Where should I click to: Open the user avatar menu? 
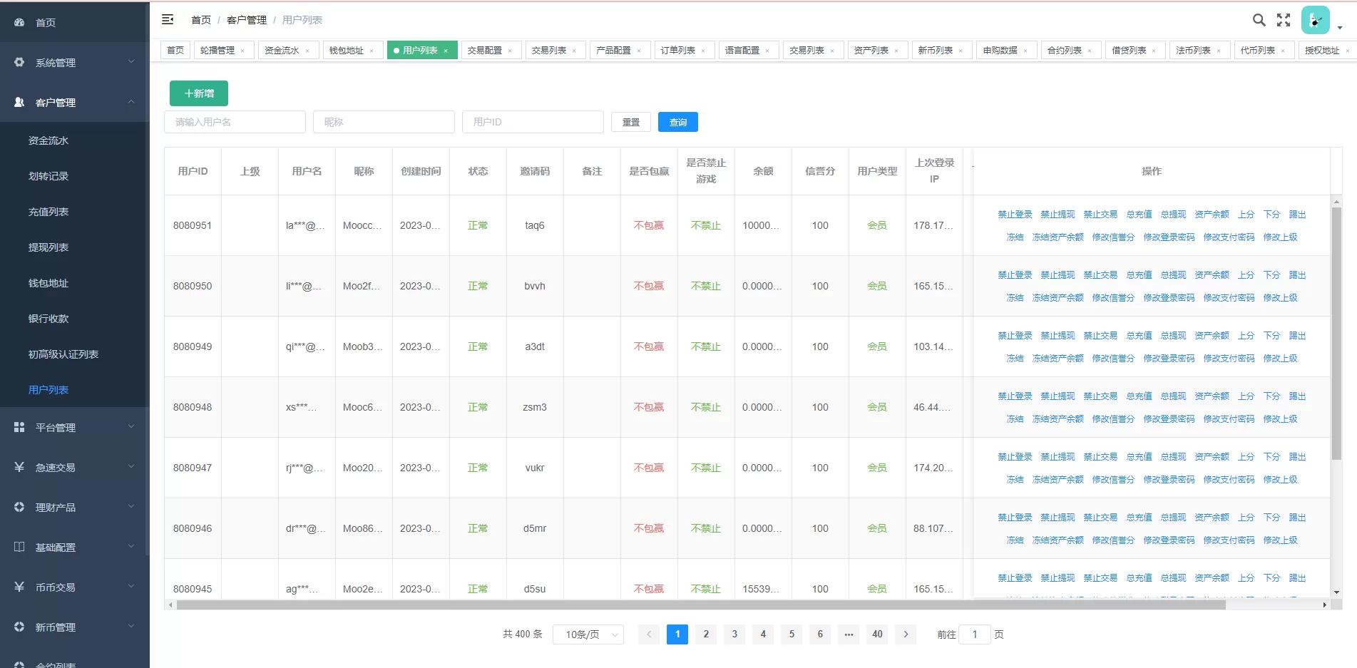(1316, 20)
